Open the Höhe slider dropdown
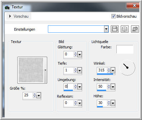Viewport: 142px width, 120px height. 113,103
